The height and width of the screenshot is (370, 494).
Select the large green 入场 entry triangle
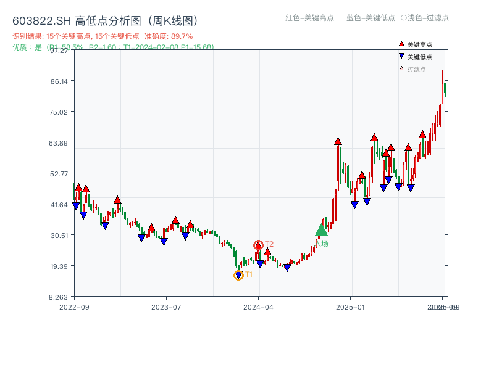click(321, 229)
